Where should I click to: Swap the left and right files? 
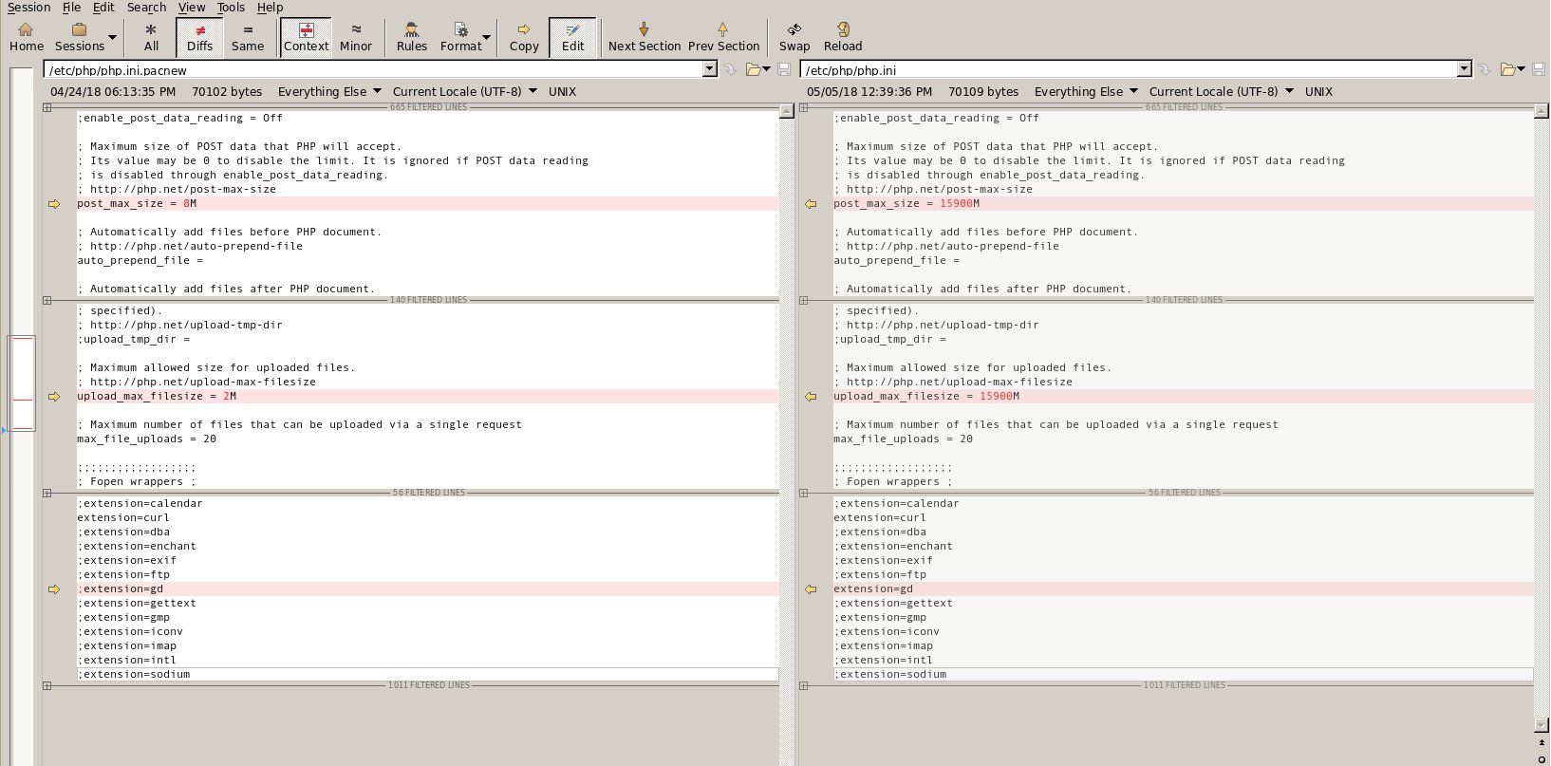point(794,37)
